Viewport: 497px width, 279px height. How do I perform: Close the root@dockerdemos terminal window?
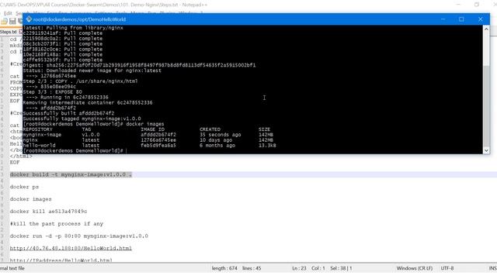point(481,19)
